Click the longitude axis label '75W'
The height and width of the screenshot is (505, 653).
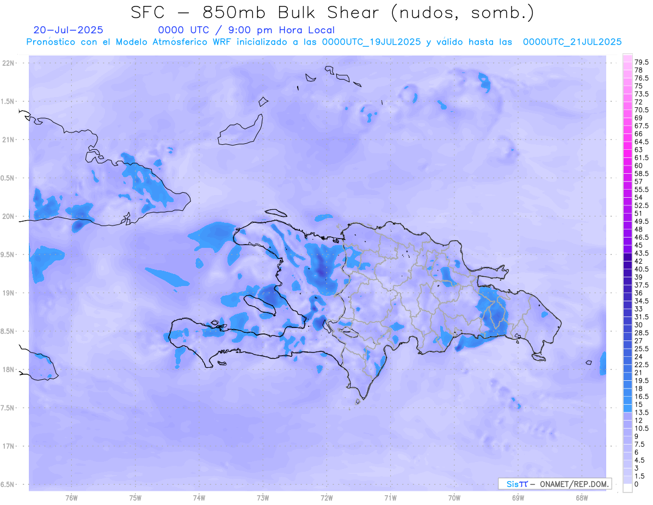coord(135,498)
